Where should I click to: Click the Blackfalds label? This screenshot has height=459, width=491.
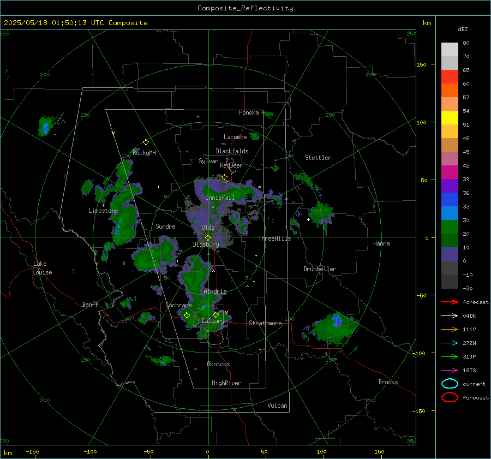coord(232,151)
